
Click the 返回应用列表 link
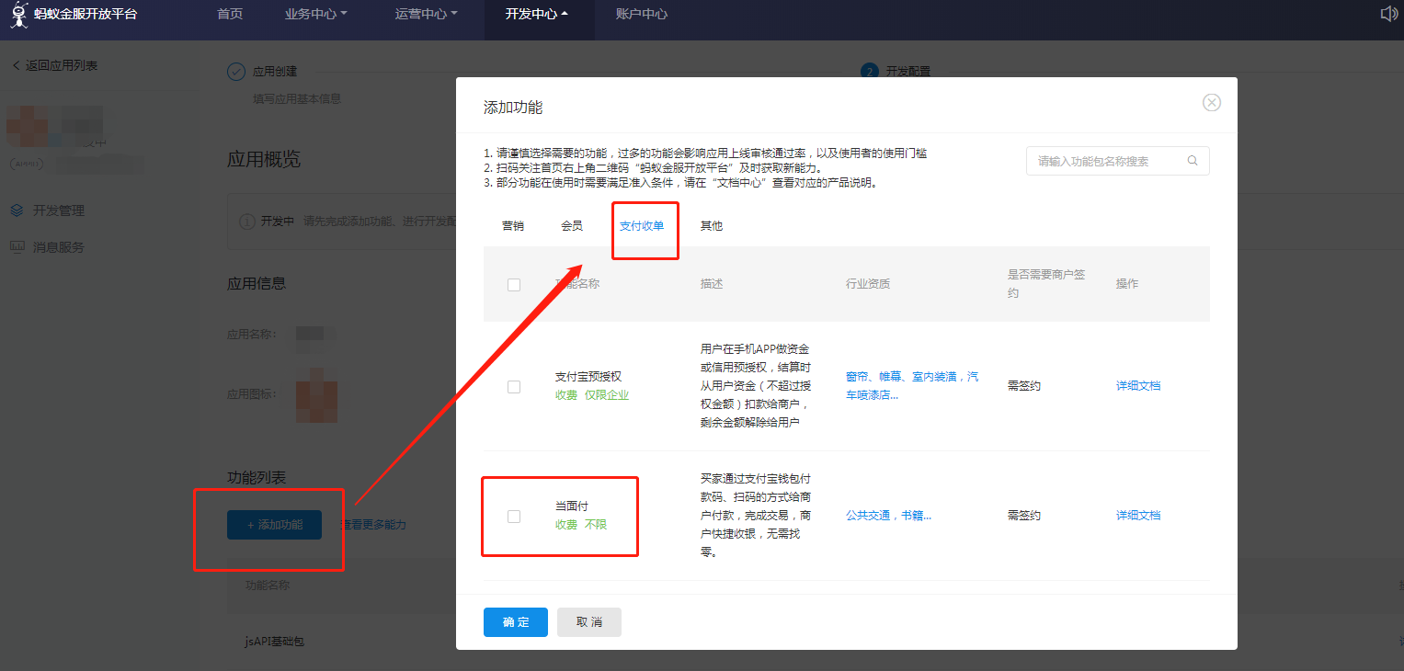62,66
